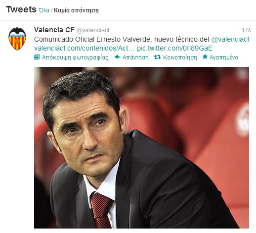
Task: Collapse photo via Απόκρυψη φωτογραφίας
Action: [x=75, y=58]
